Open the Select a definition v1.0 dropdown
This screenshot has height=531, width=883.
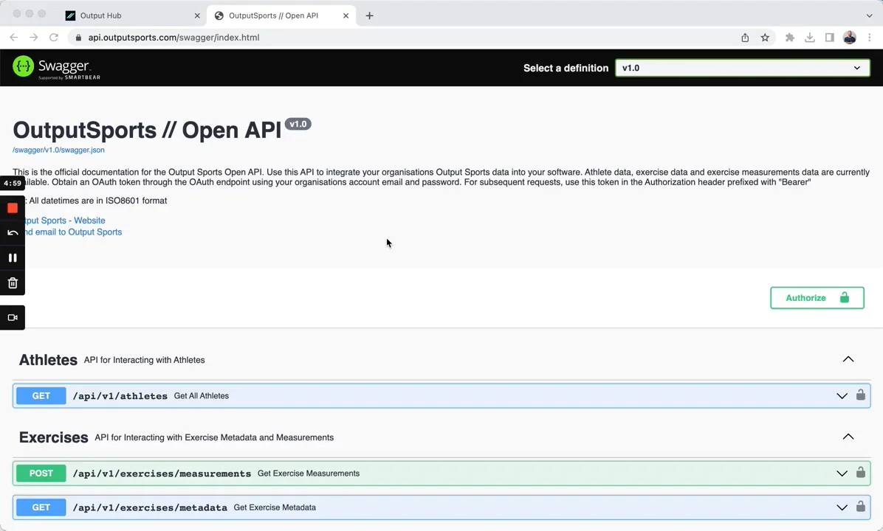click(x=742, y=68)
